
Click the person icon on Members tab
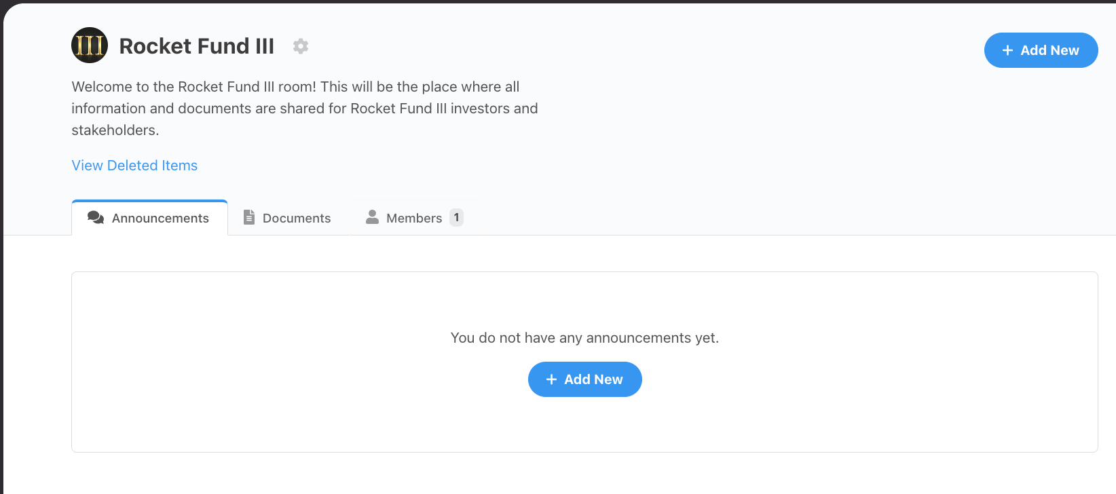(372, 217)
